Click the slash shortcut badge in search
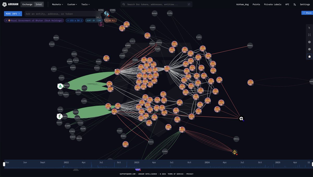This screenshot has width=313, height=177. (x=189, y=4)
